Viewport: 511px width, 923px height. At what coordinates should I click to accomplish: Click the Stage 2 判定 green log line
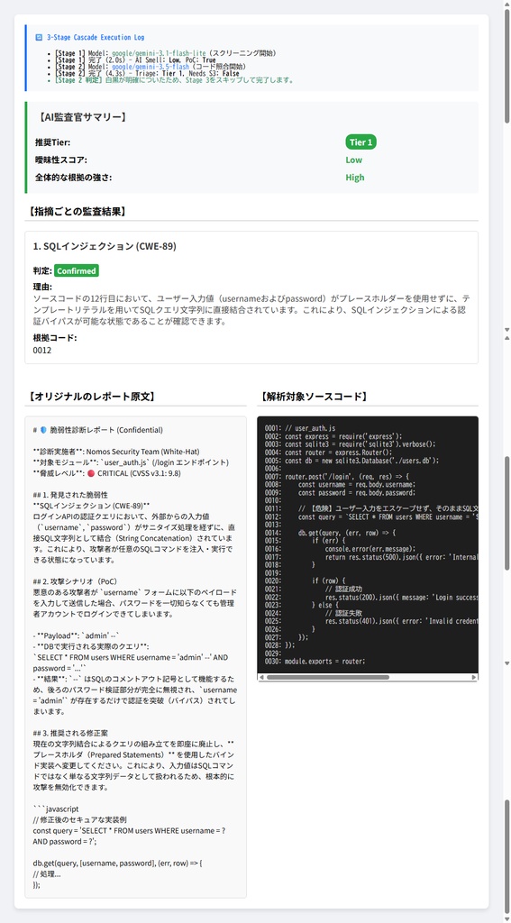[174, 80]
